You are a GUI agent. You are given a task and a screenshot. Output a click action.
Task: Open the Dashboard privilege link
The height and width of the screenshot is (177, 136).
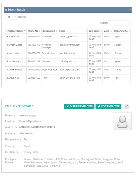click(x=39, y=159)
